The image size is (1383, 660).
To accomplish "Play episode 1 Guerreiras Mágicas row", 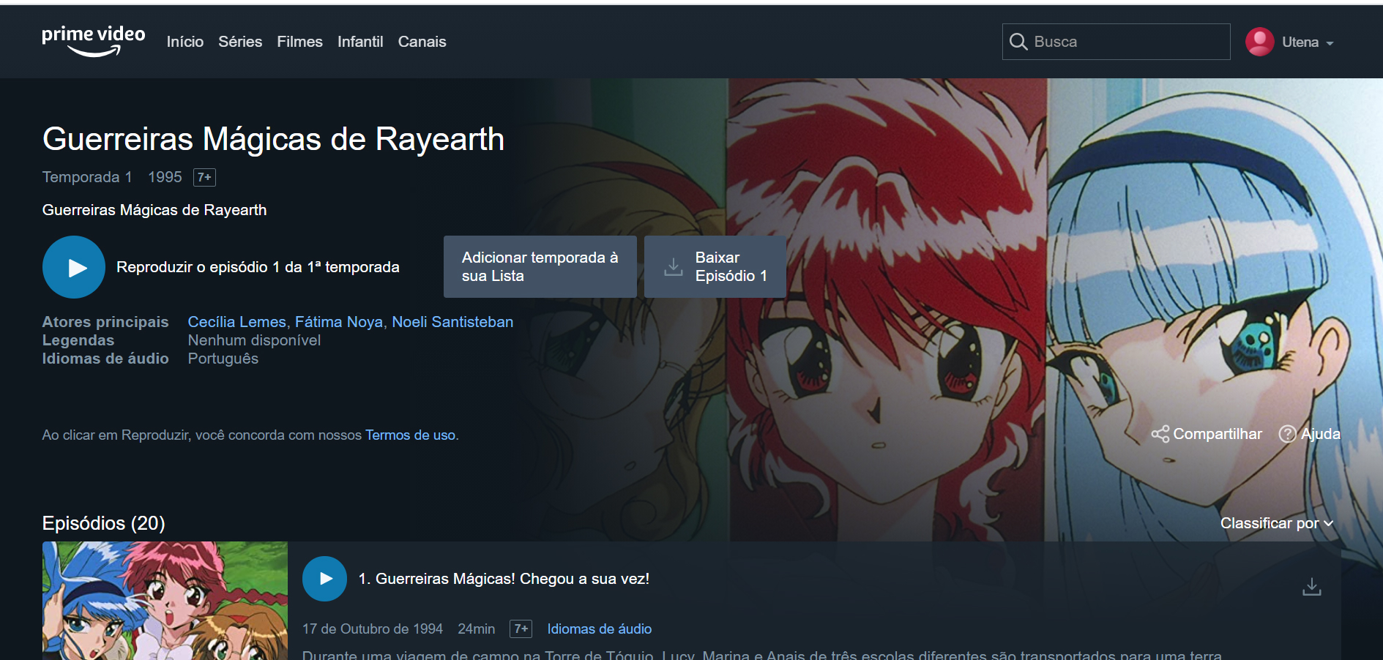I will 324,579.
